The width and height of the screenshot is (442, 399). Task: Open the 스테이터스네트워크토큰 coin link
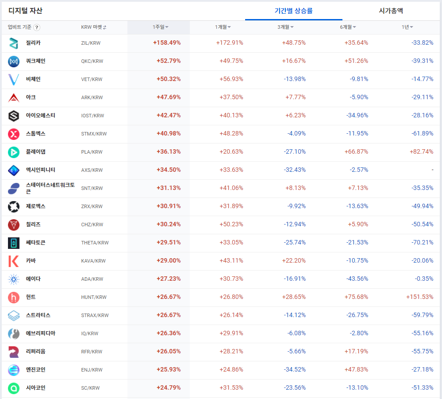(50, 188)
